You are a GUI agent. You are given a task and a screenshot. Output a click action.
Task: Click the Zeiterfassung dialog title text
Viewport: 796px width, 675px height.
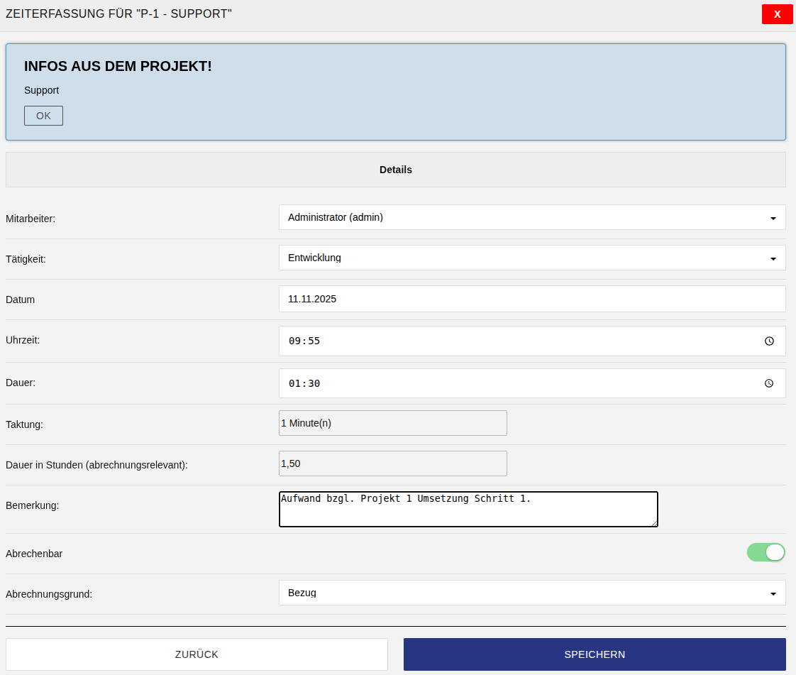pos(118,14)
